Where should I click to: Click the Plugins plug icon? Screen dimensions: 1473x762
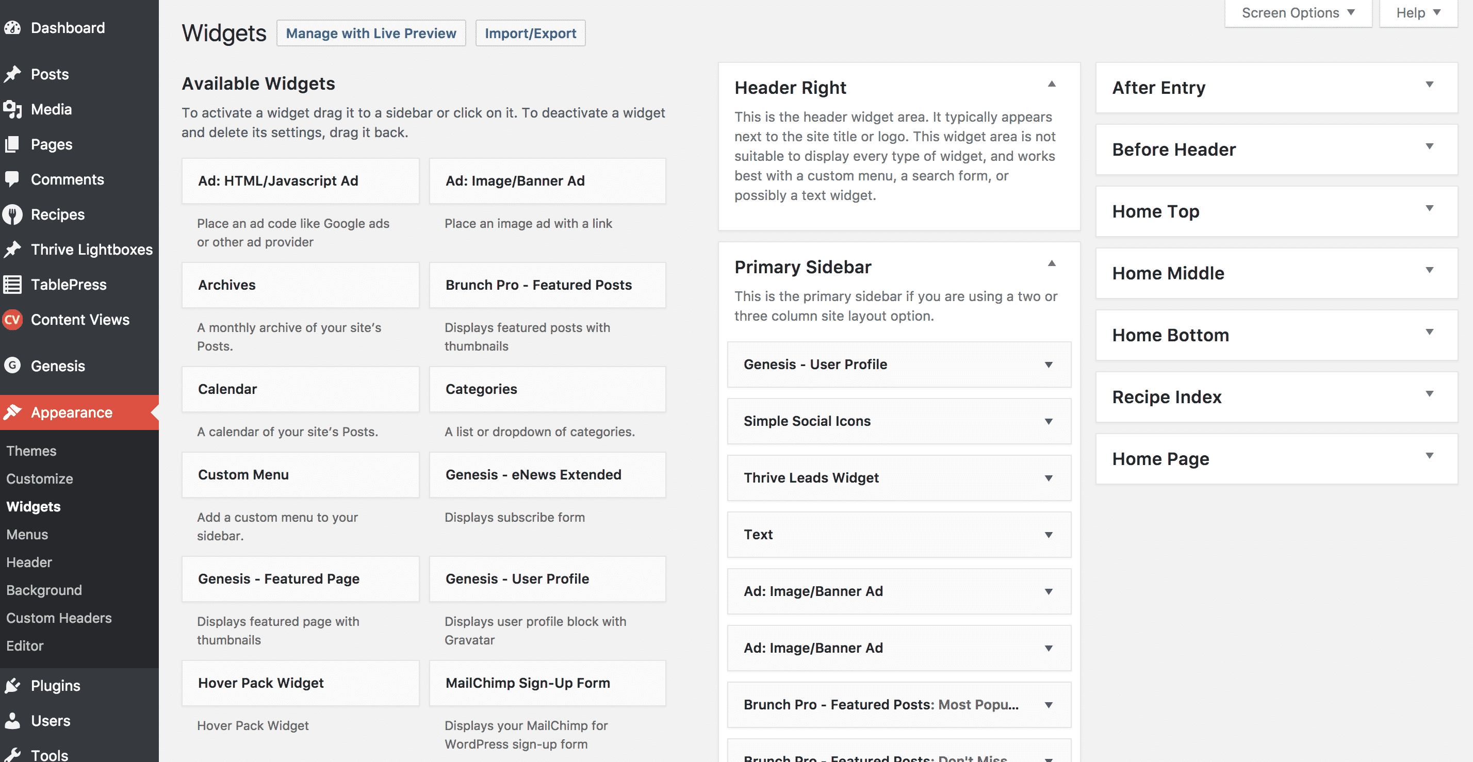point(12,685)
